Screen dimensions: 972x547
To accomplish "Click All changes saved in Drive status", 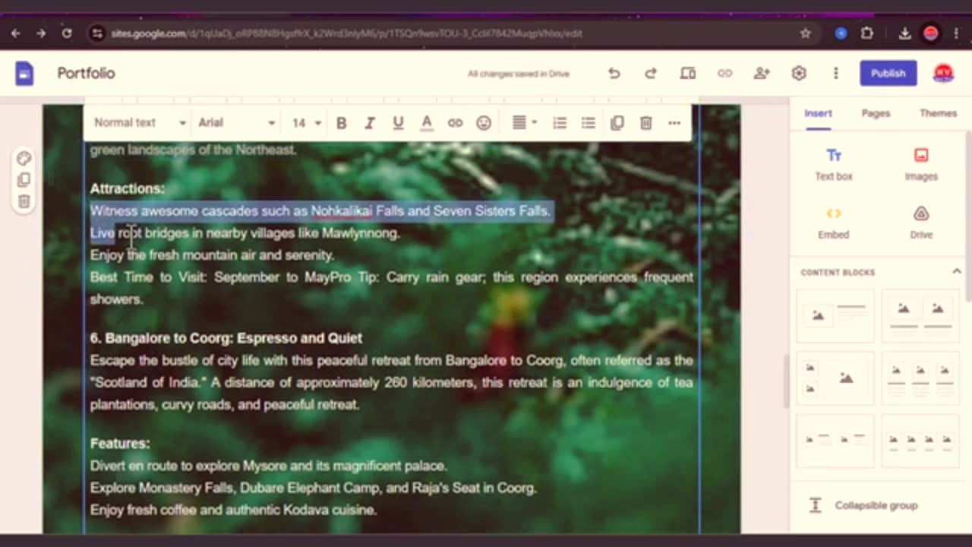I will click(x=518, y=74).
